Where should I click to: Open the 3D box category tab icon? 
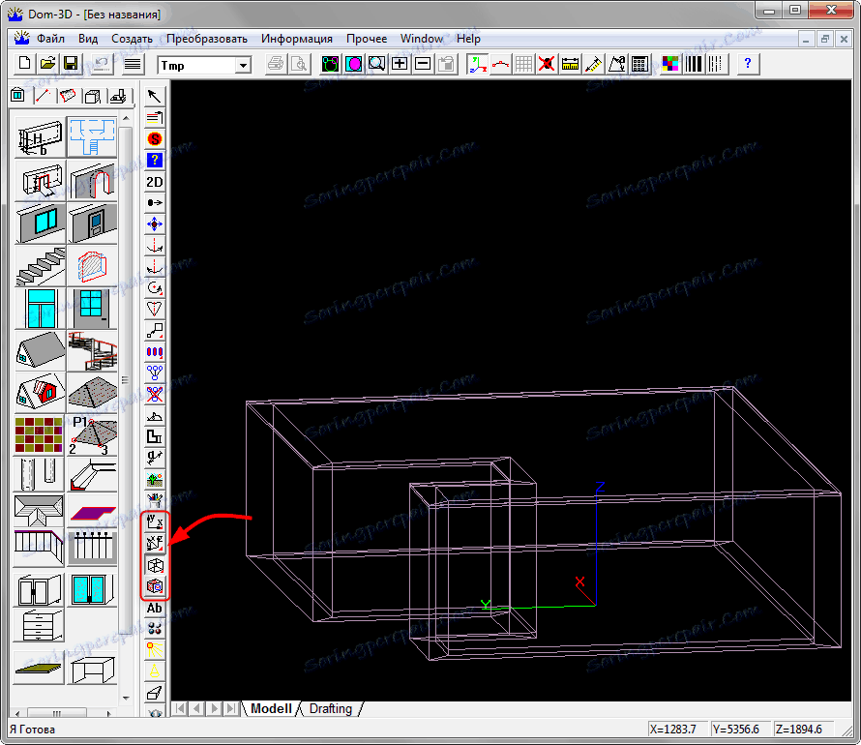click(93, 97)
